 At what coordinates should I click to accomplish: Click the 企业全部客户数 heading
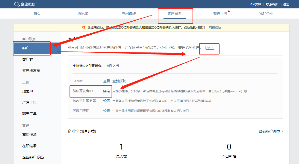(82, 131)
